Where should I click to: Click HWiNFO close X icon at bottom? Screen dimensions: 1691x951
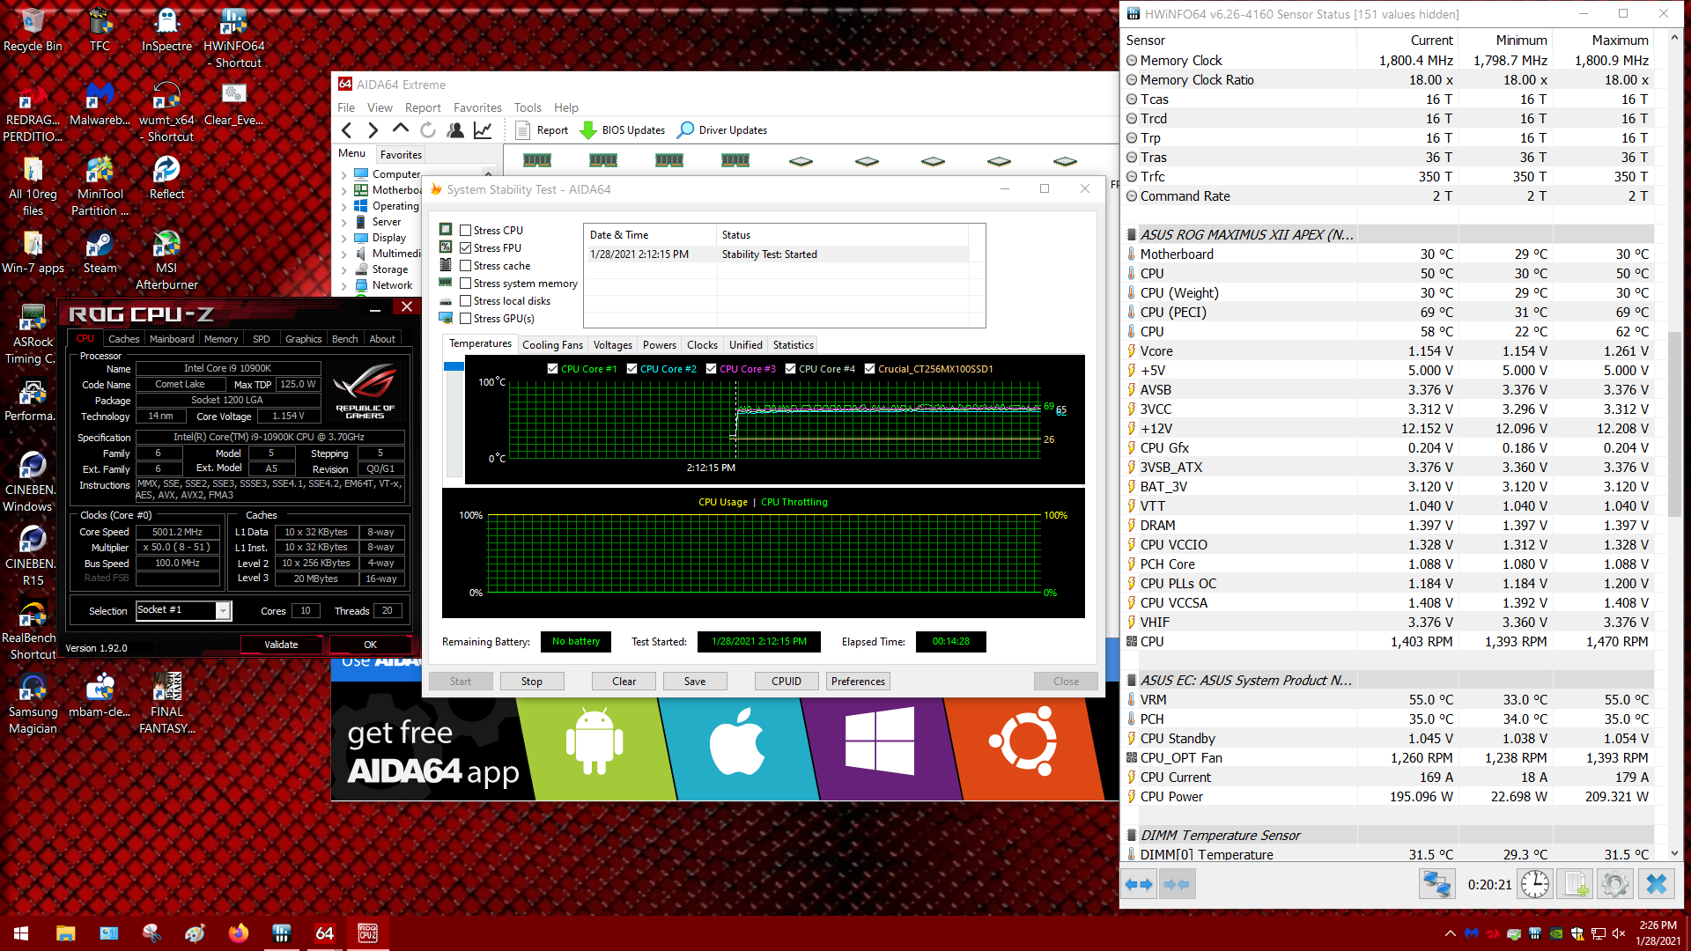click(x=1657, y=884)
